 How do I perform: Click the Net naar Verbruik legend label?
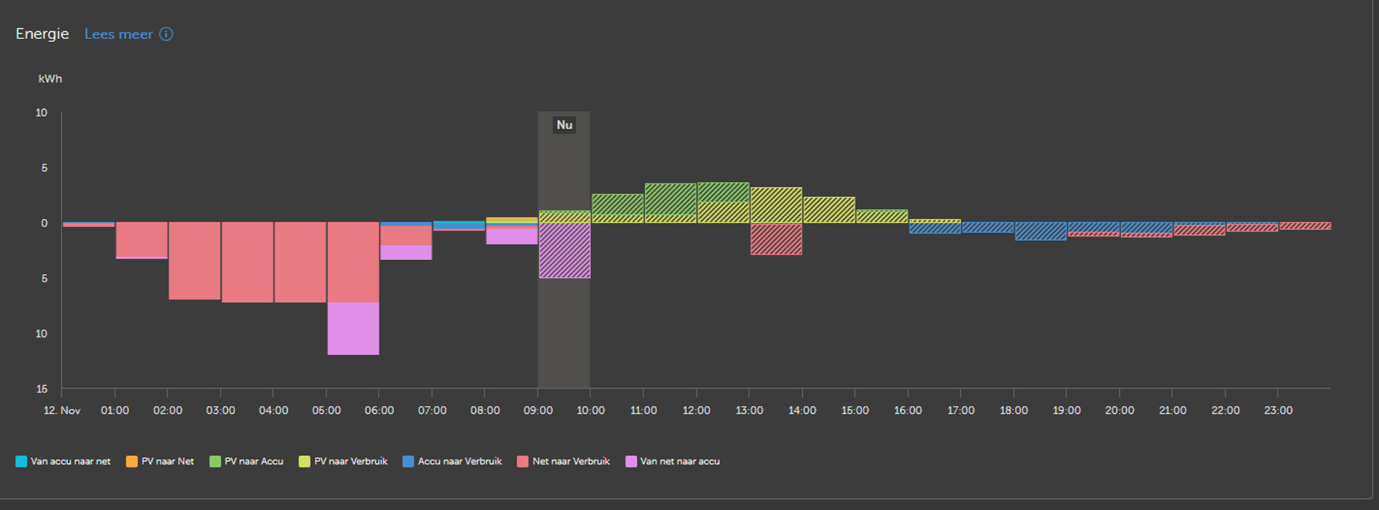[571, 462]
